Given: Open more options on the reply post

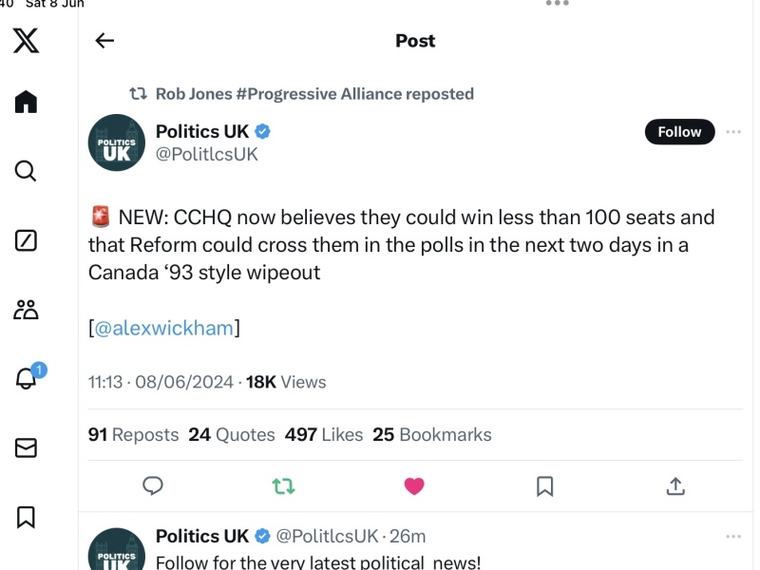Looking at the screenshot, I should [733, 537].
